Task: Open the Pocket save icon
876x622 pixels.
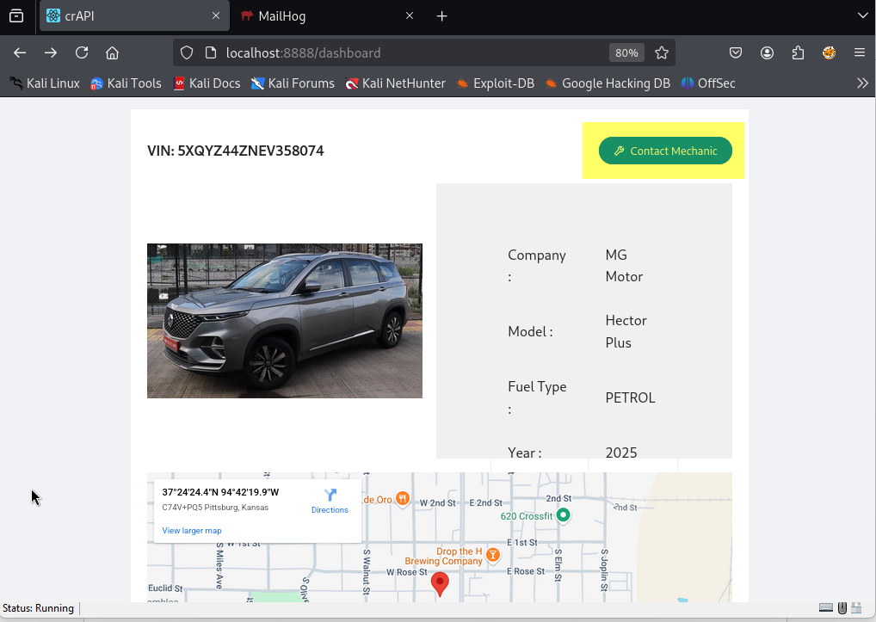Action: tap(736, 53)
